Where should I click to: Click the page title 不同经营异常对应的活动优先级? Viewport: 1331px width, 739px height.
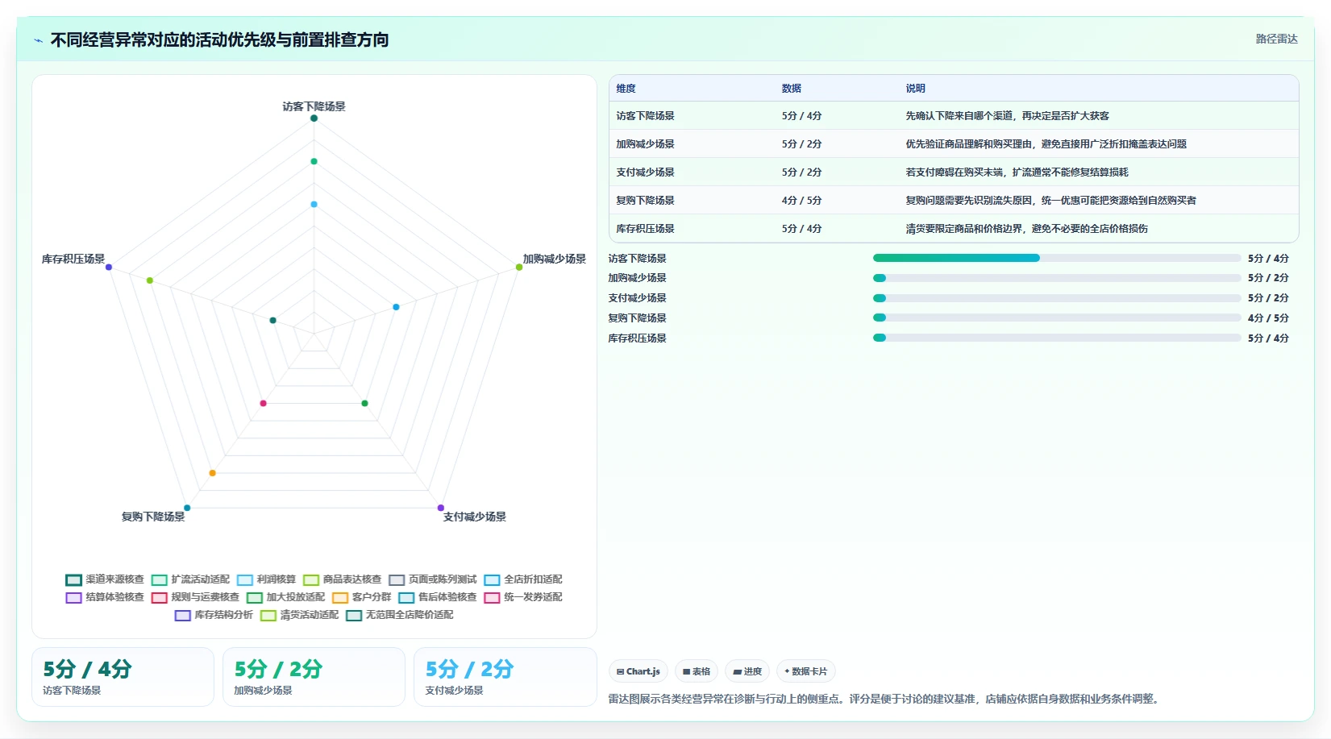(219, 39)
